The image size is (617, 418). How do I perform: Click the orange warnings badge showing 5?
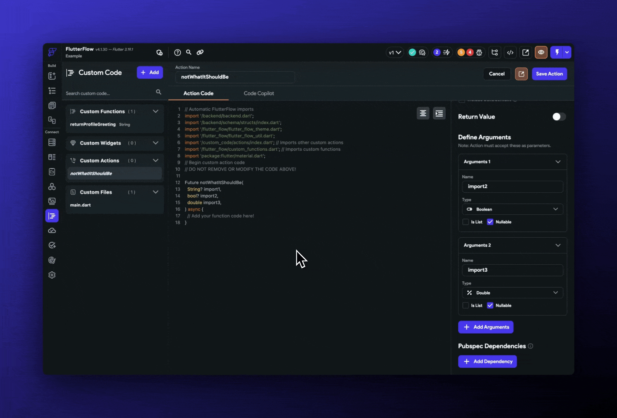(x=461, y=52)
